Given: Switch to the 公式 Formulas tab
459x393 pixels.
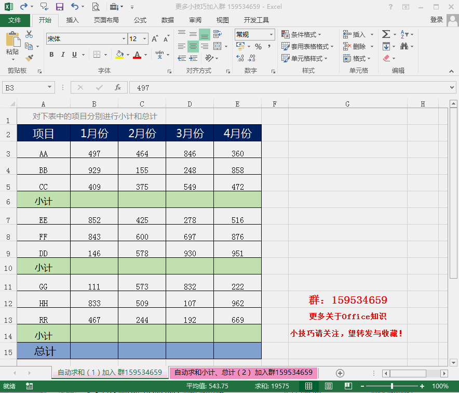Looking at the screenshot, I should pos(140,20).
